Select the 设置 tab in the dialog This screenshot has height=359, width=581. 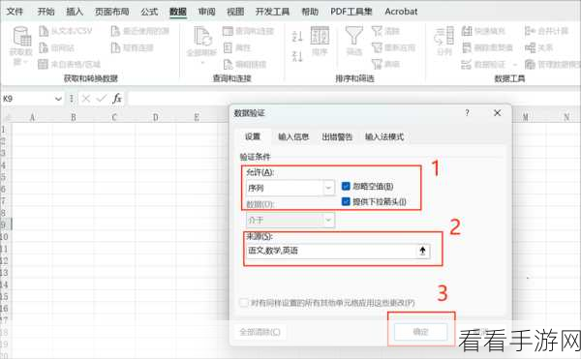coord(253,136)
